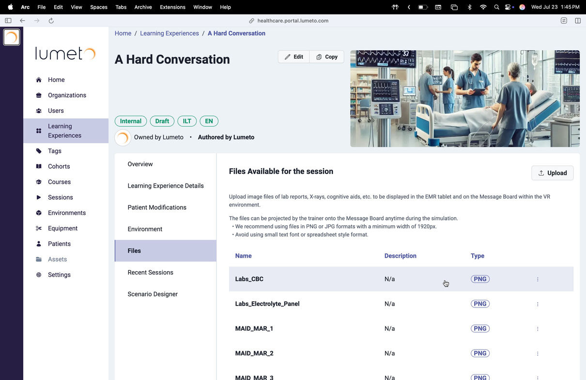Open the Recent Sessions tab
This screenshot has height=380, width=586.
pyautogui.click(x=166, y=273)
